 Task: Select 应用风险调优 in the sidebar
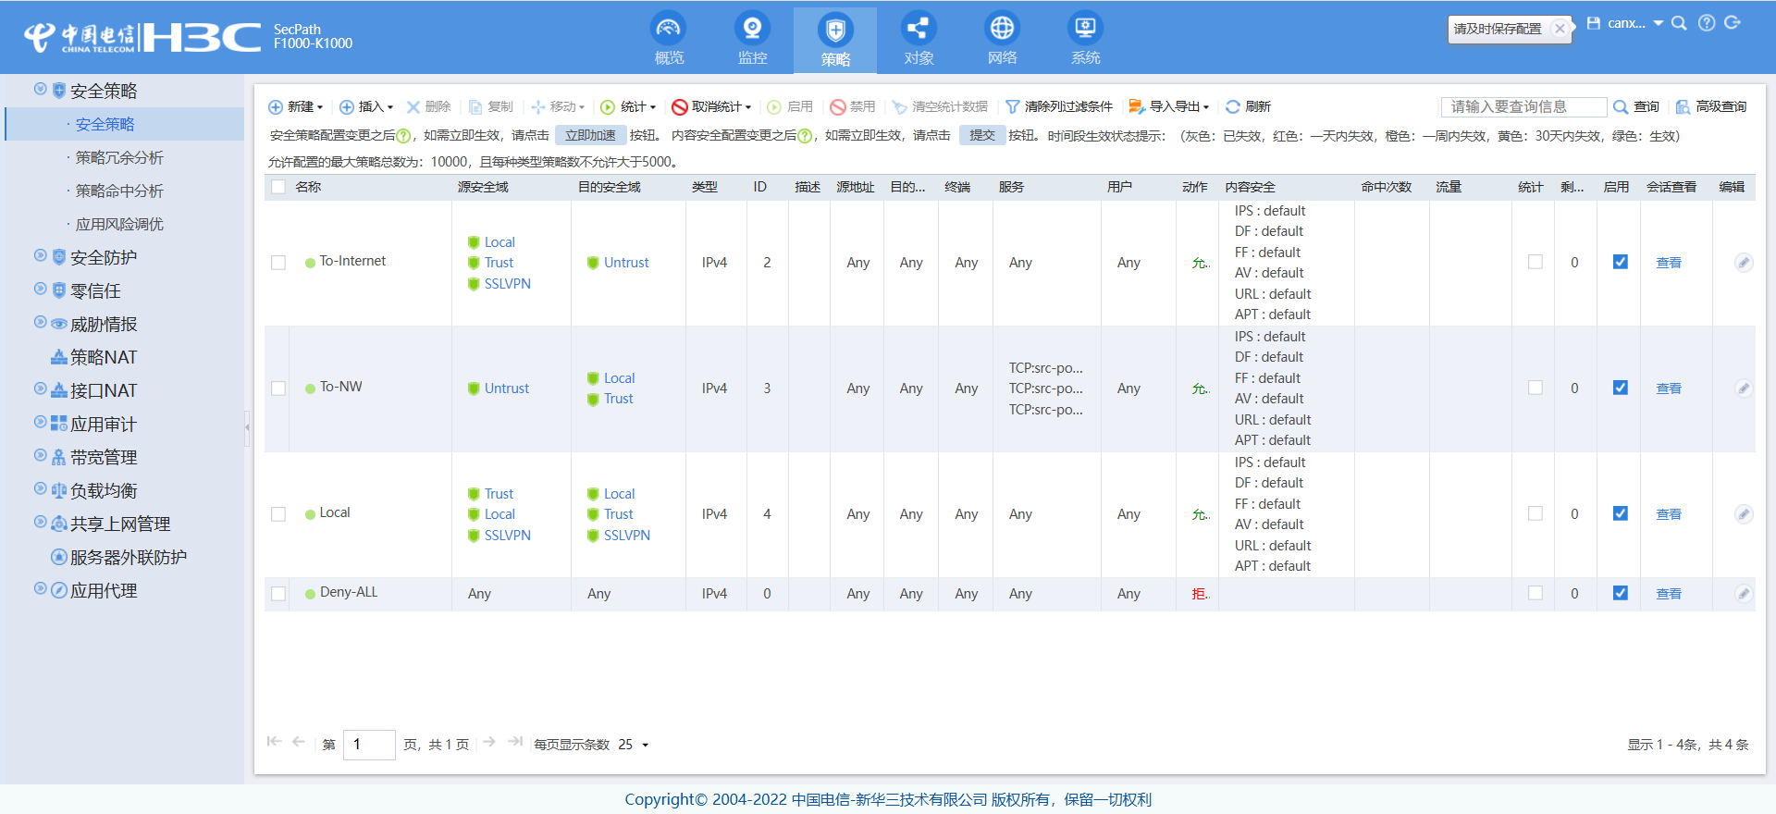[119, 224]
